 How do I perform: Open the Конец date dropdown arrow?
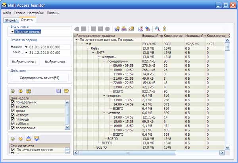pyautogui.click(x=26, y=52)
